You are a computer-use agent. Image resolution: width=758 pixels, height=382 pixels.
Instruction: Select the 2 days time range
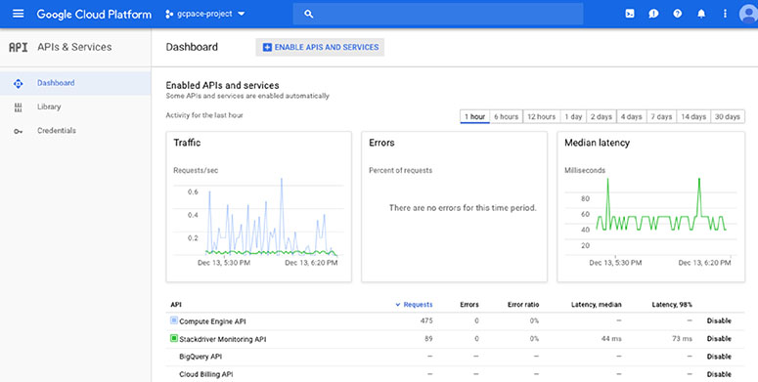602,117
